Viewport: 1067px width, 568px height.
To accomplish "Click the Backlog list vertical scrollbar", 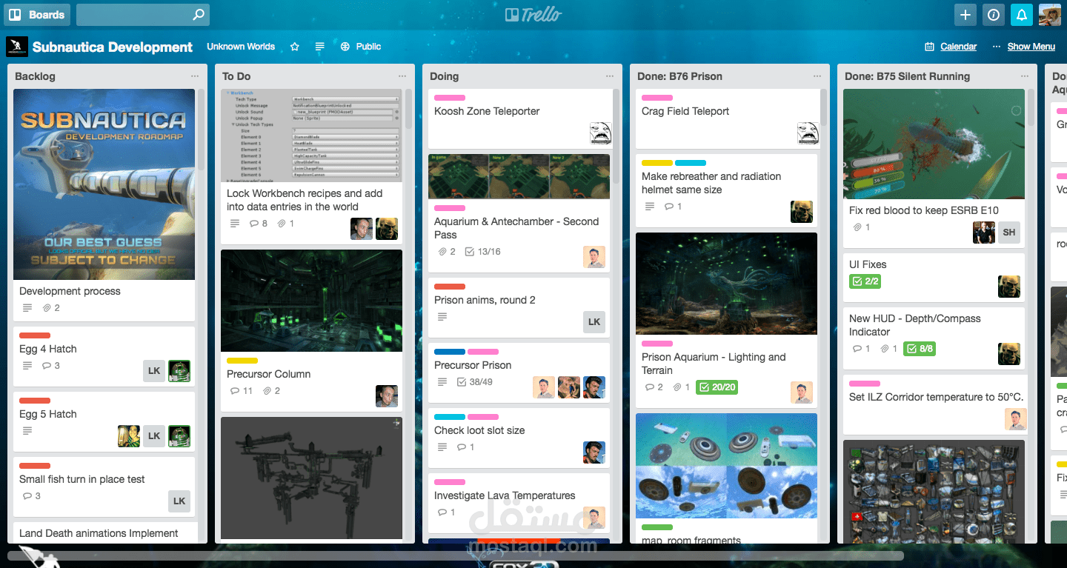I will pyautogui.click(x=201, y=130).
